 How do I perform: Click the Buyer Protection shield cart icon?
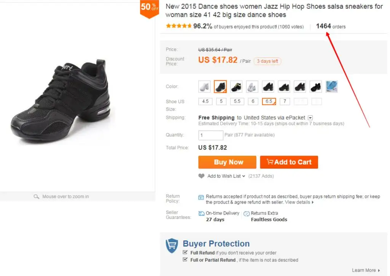point(172,246)
